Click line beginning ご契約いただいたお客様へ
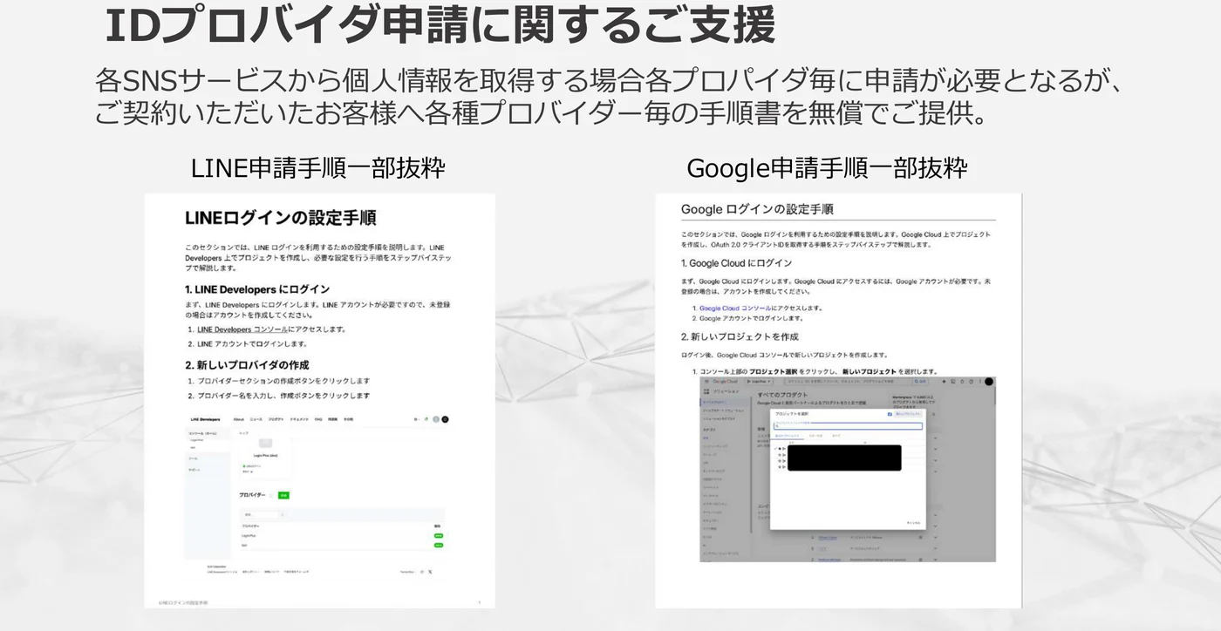1221x631 pixels. coord(542,113)
